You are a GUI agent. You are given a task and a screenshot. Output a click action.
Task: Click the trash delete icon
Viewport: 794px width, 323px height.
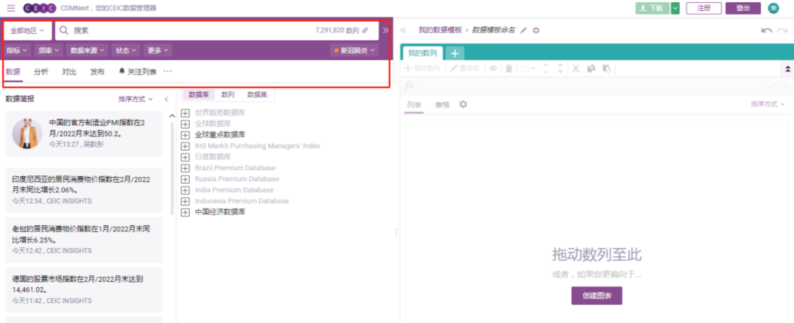509,68
